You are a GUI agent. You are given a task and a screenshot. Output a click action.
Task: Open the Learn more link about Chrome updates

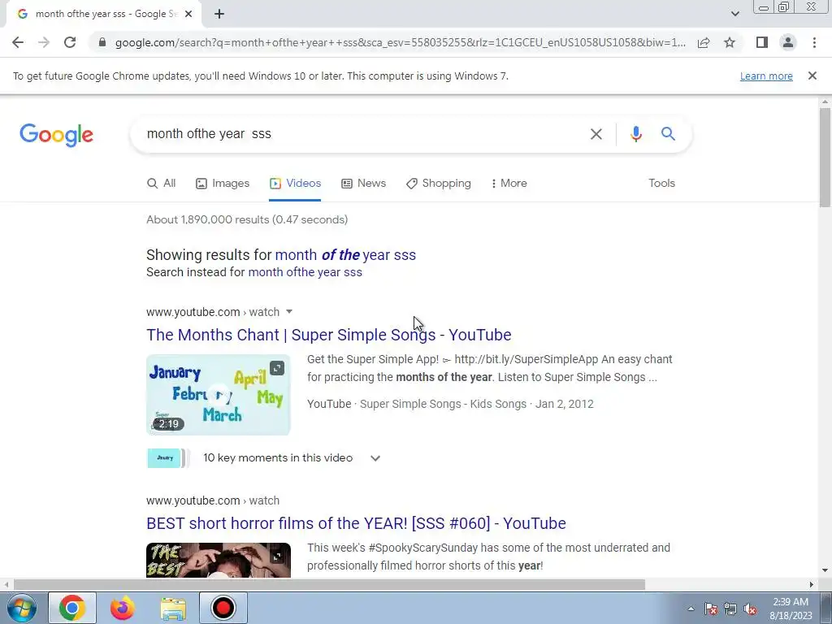[766, 76]
